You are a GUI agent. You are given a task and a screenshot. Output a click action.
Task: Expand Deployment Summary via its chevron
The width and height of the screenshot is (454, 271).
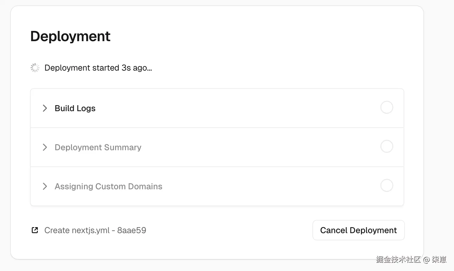[x=45, y=147]
